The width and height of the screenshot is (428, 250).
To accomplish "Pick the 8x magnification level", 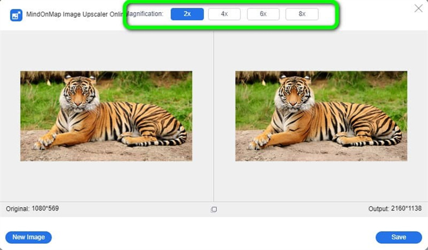I will (x=302, y=14).
